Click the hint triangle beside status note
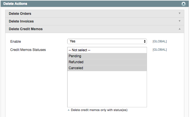This screenshot has width=190, height=117. (69, 110)
